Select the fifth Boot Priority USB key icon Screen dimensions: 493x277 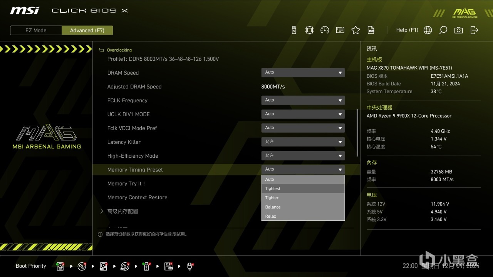pos(146,266)
